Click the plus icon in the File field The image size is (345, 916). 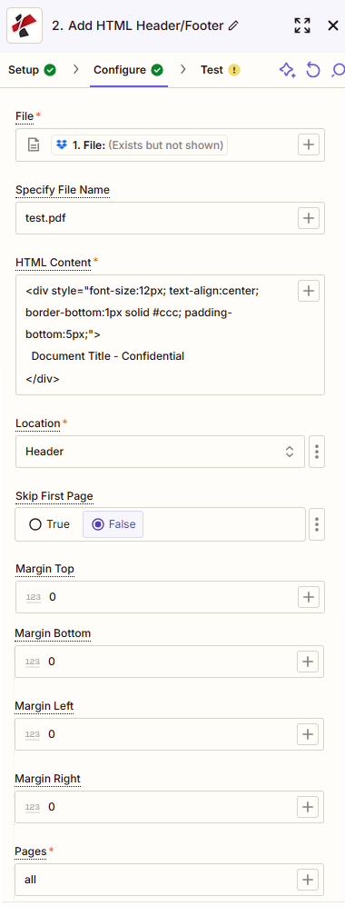coord(308,144)
